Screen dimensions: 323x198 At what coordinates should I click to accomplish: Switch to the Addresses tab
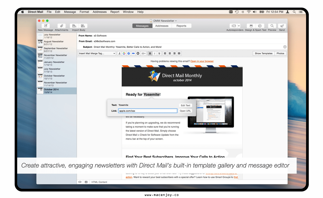(162, 26)
